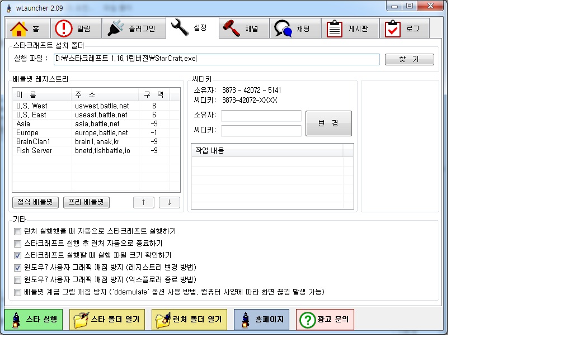The width and height of the screenshot is (564, 352).
Task: Select the Asia server row
Action: [96, 124]
